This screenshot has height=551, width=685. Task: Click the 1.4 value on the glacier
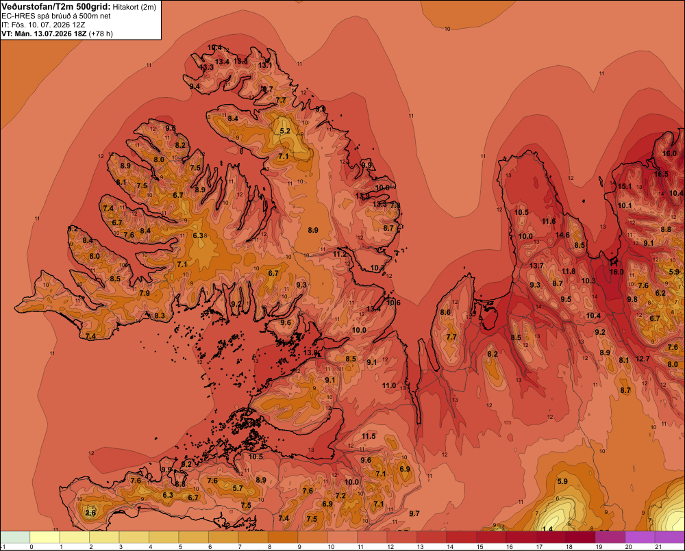pyautogui.click(x=547, y=528)
